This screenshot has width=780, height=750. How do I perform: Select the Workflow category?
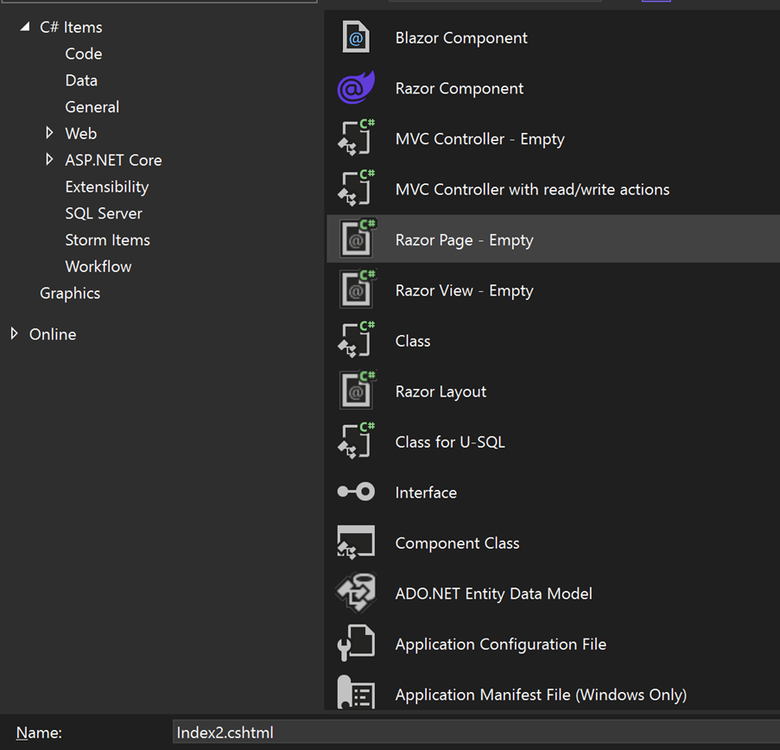(98, 267)
